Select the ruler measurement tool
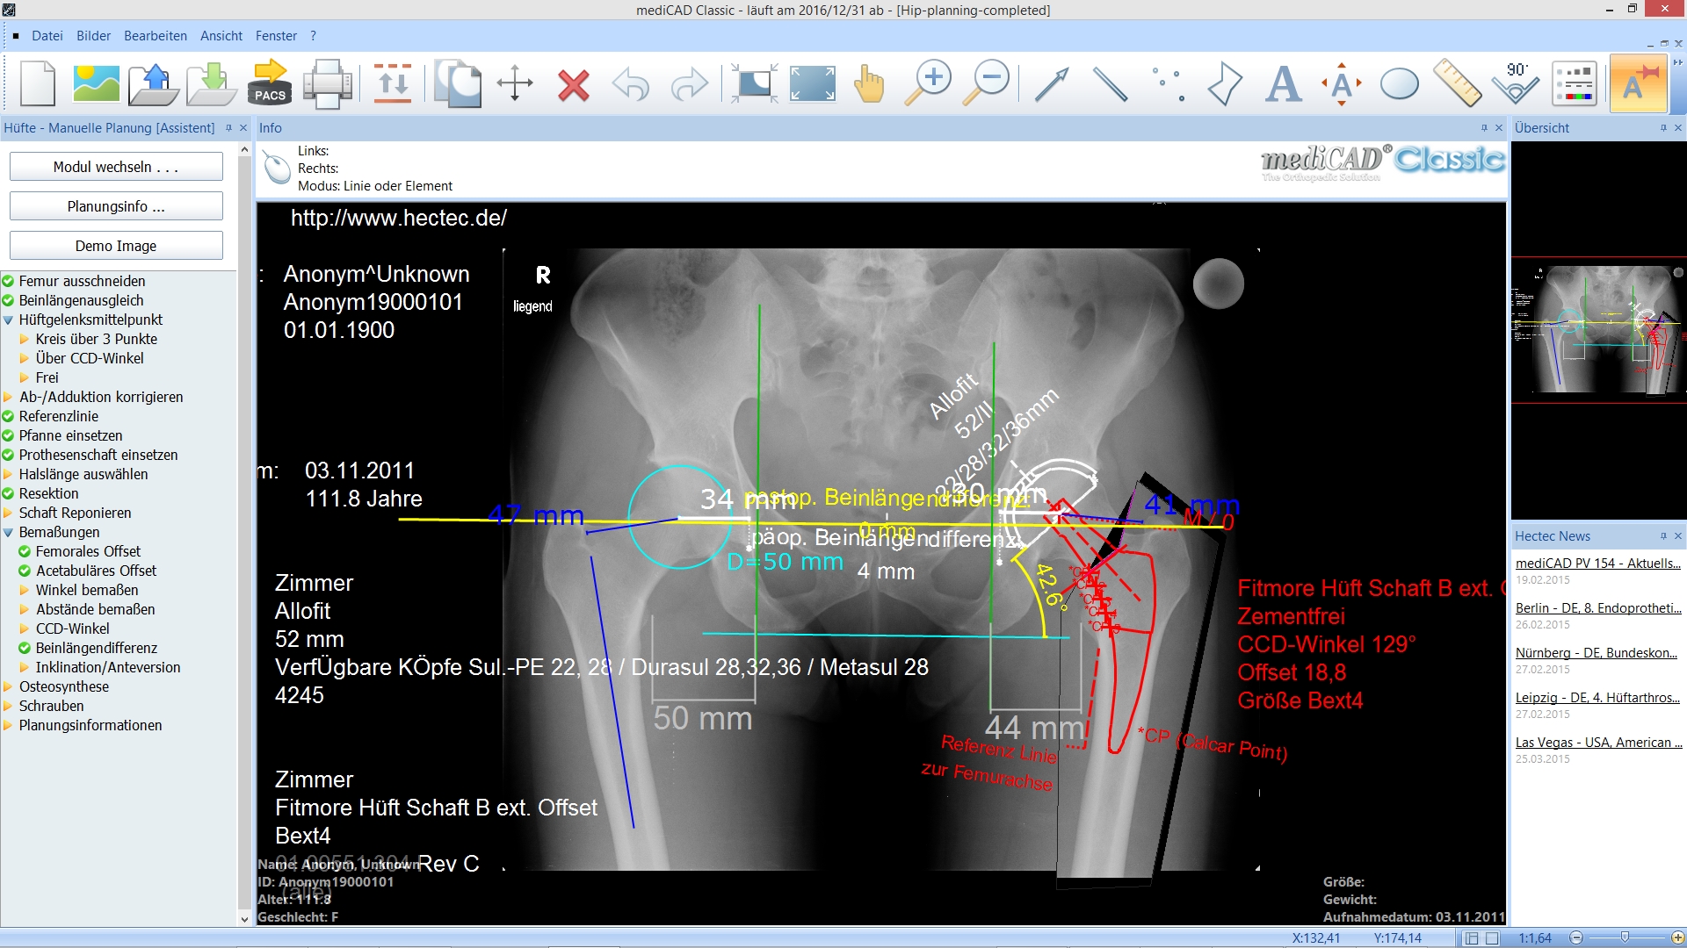The width and height of the screenshot is (1687, 948). click(1458, 84)
